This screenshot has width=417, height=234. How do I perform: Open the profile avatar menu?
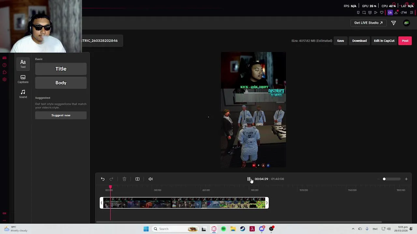[x=406, y=23]
